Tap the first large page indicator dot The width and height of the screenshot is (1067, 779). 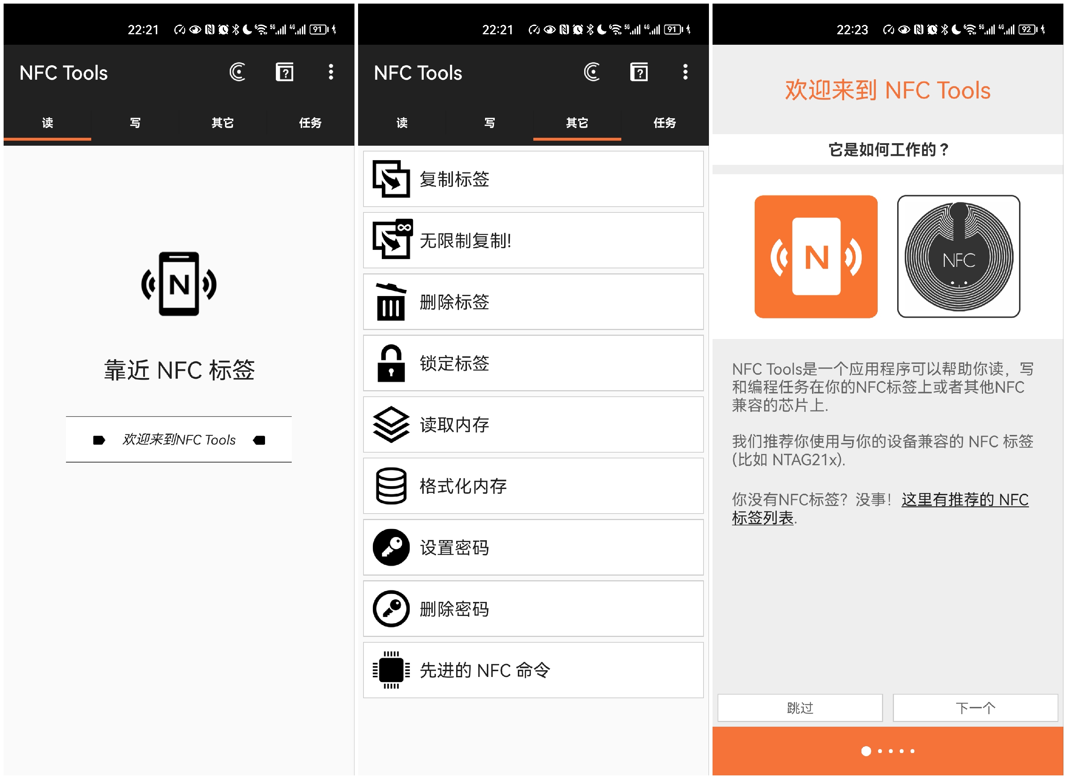coord(866,752)
